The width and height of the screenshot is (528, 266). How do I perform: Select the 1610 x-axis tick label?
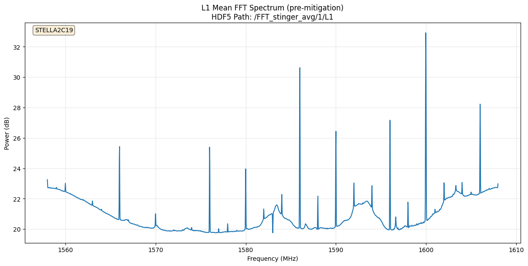pyautogui.click(x=516, y=250)
